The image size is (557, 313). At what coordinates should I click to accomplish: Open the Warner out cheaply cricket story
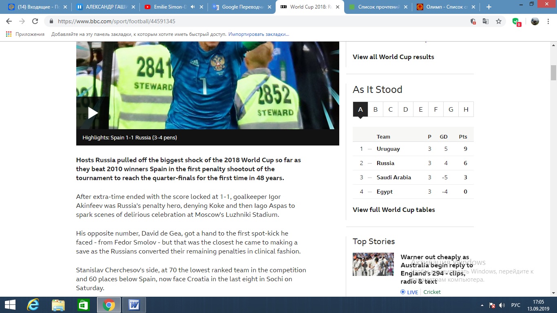click(437, 269)
